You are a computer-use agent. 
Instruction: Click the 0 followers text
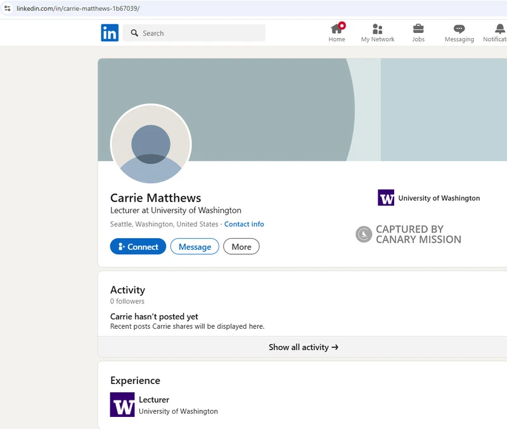127,301
